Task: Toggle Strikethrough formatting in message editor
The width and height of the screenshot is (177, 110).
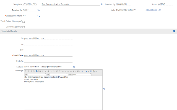Action: tap(48, 71)
